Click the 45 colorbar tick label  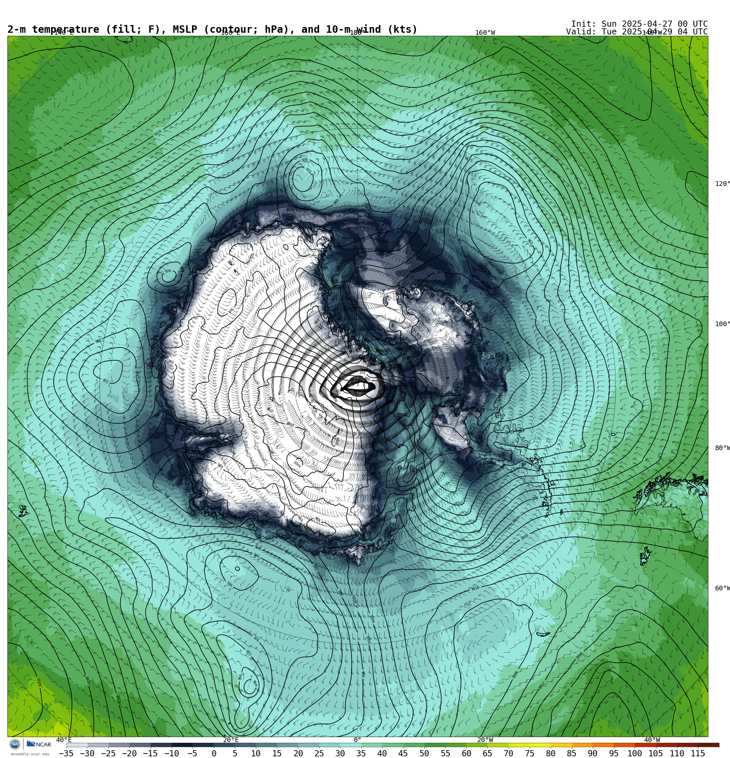[x=403, y=753]
